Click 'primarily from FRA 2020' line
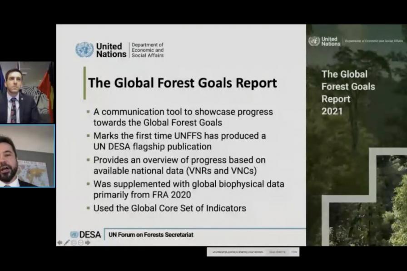The image size is (407, 271). [142, 195]
